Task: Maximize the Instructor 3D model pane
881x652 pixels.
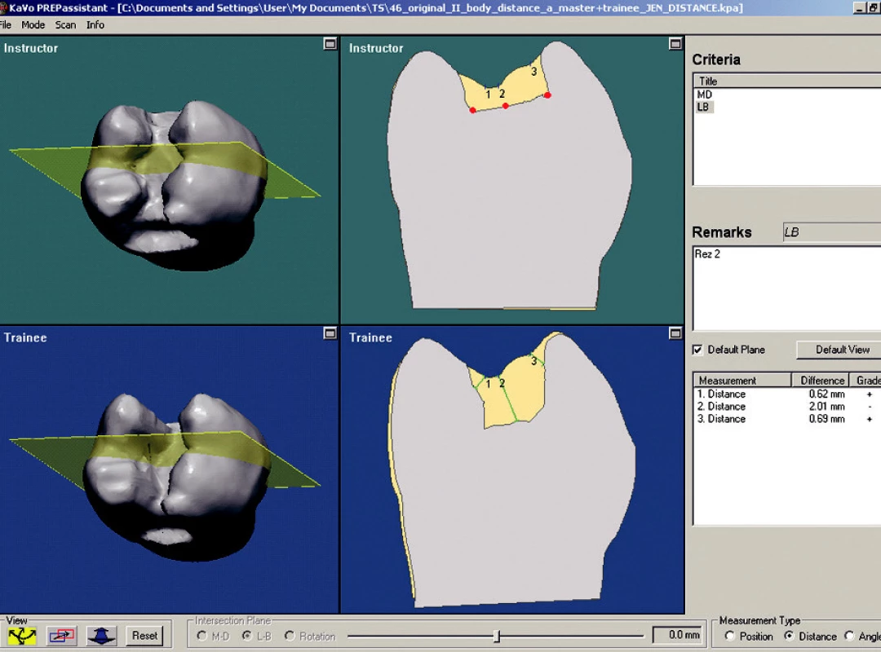Action: [330, 44]
